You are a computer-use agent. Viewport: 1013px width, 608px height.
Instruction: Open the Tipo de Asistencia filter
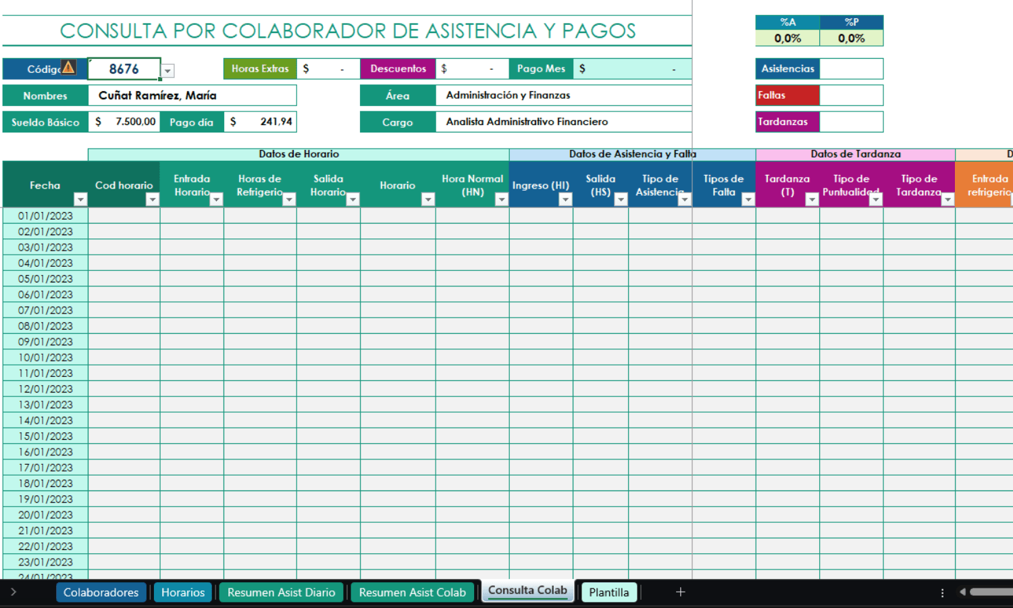684,199
